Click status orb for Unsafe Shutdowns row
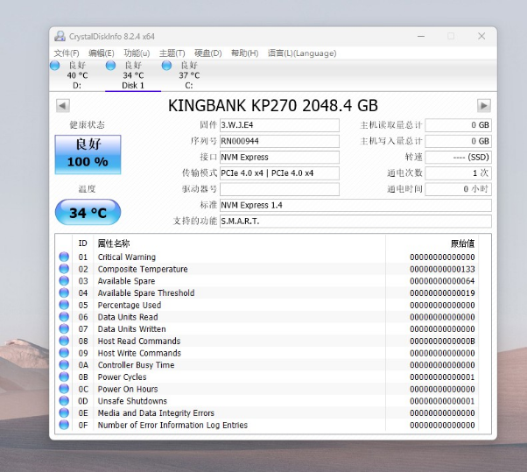Viewport: 527px width, 472px height. tap(64, 401)
